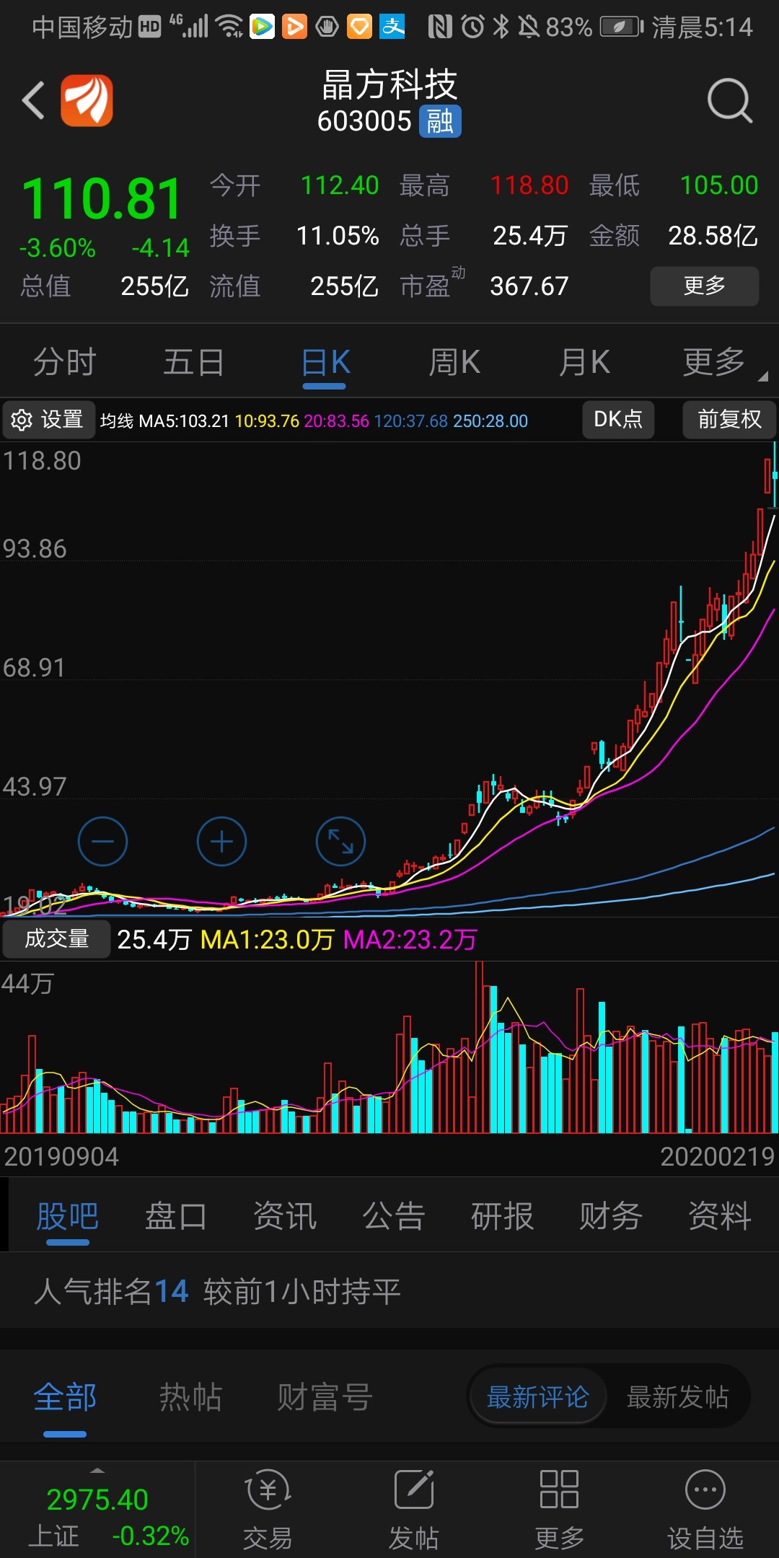Open 人气排名14 popularity ranking row
779x1558 pixels.
click(389, 1291)
